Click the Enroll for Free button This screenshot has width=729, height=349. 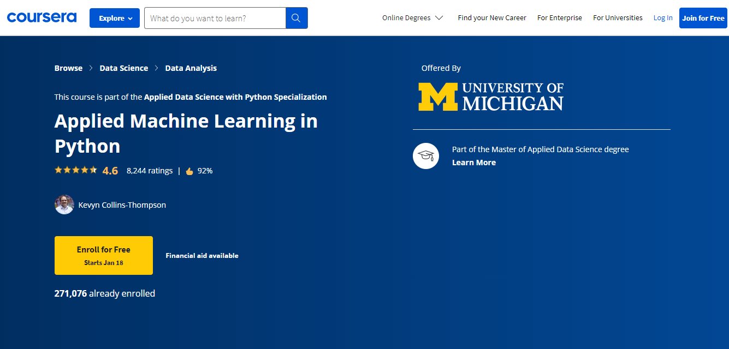tap(104, 255)
